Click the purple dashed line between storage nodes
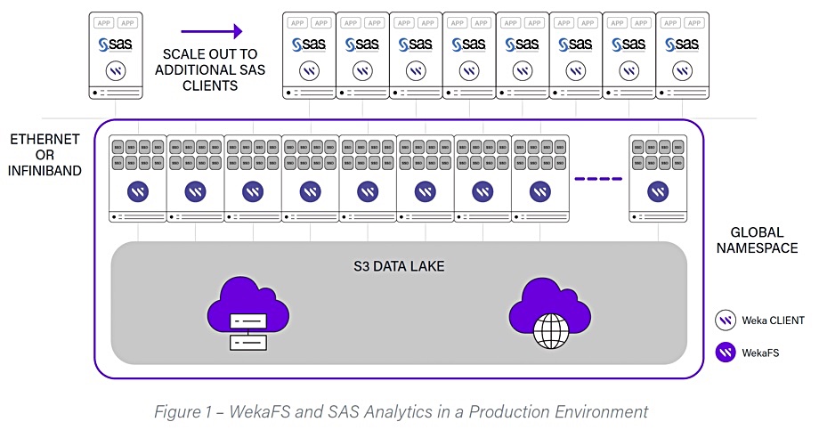The width and height of the screenshot is (819, 438). [x=598, y=179]
